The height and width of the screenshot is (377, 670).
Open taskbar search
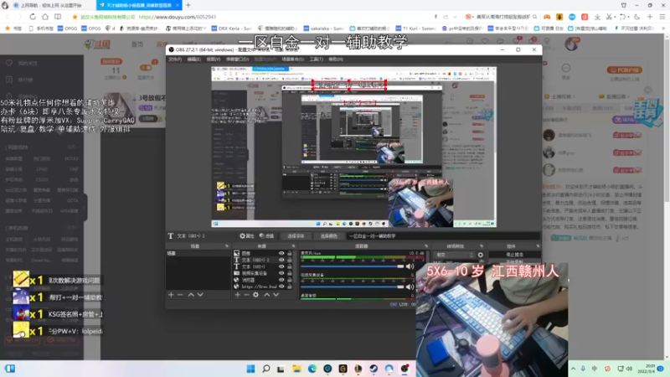point(265,369)
